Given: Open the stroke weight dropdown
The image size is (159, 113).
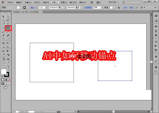Looking at the screenshot, I should click(x=46, y=8).
